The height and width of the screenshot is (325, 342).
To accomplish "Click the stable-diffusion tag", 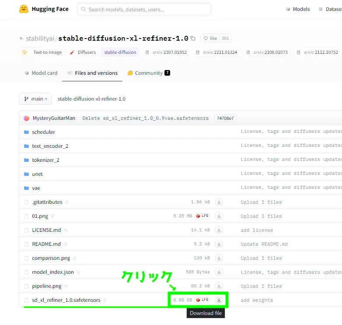I will coord(120,52).
